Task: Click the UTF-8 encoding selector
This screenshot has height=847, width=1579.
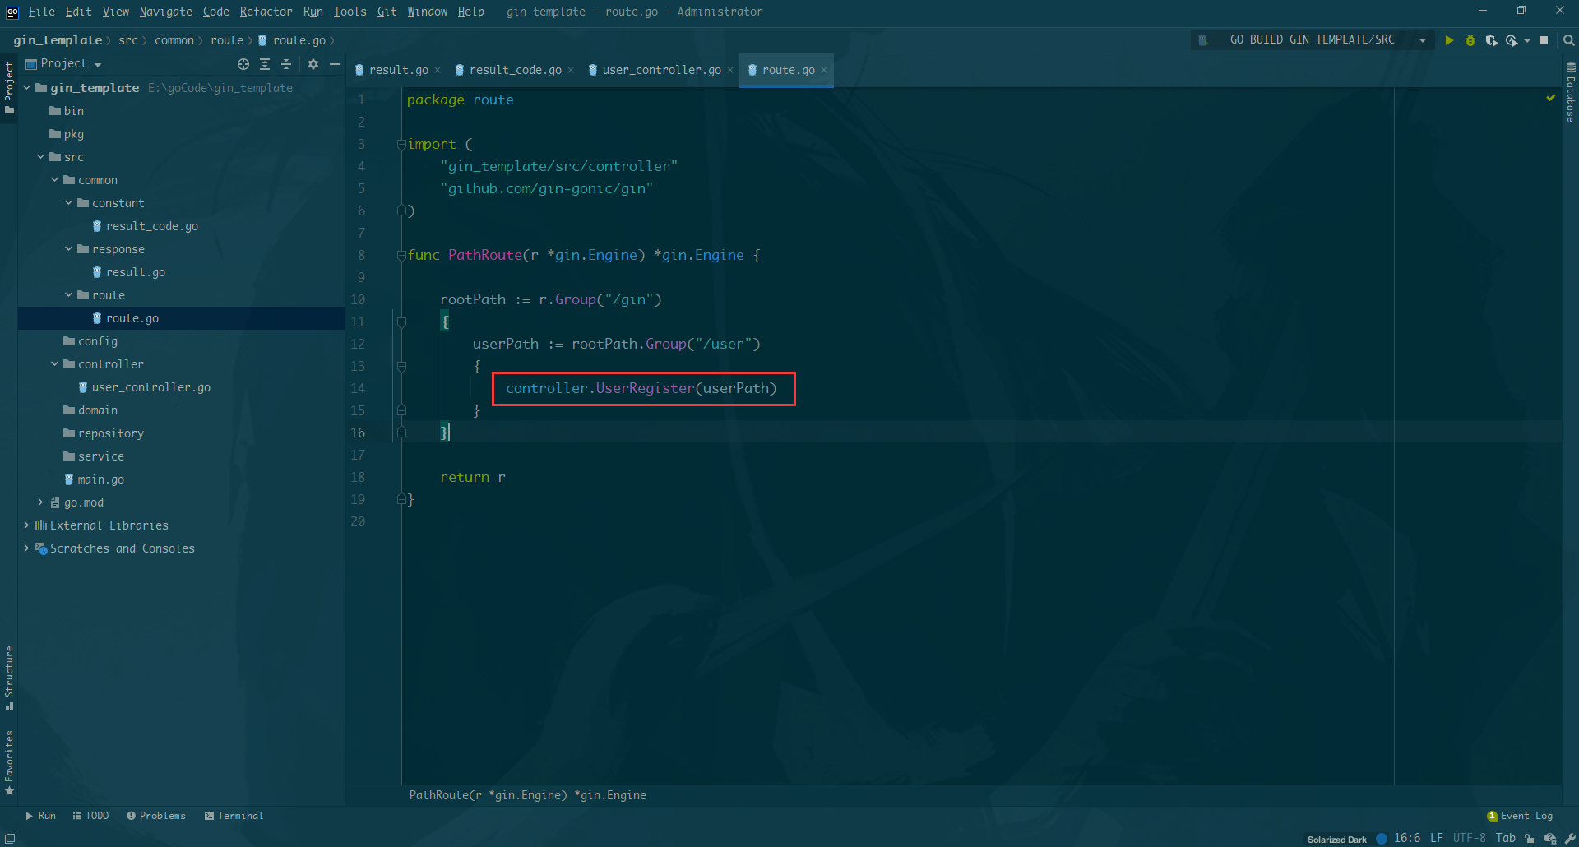Action: pos(1470,839)
